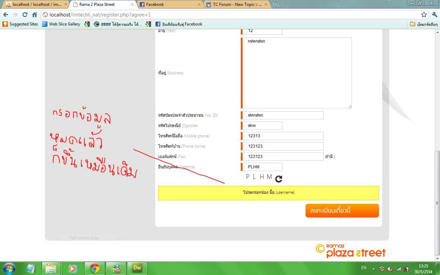Screen dimensions: 440x275
Task: Go back to the previous page
Action: click(5, 15)
